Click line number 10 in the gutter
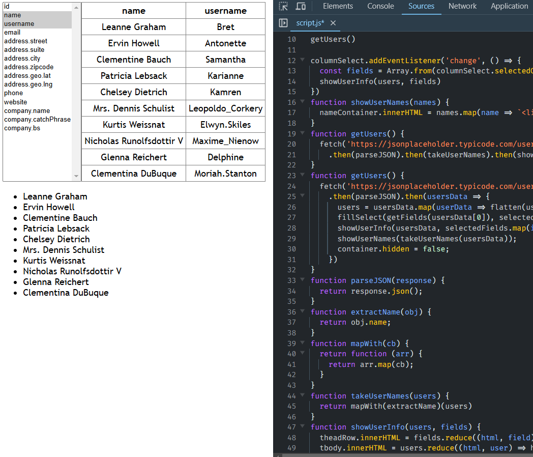Viewport: 533px width, 457px height. click(291, 39)
